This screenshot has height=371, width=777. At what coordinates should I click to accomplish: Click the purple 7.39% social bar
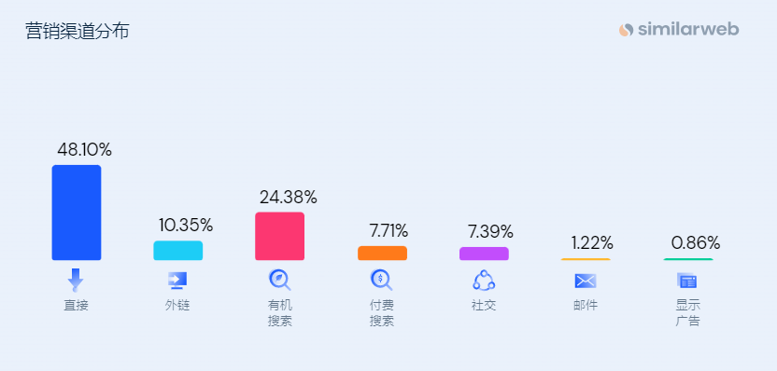pyautogui.click(x=484, y=254)
